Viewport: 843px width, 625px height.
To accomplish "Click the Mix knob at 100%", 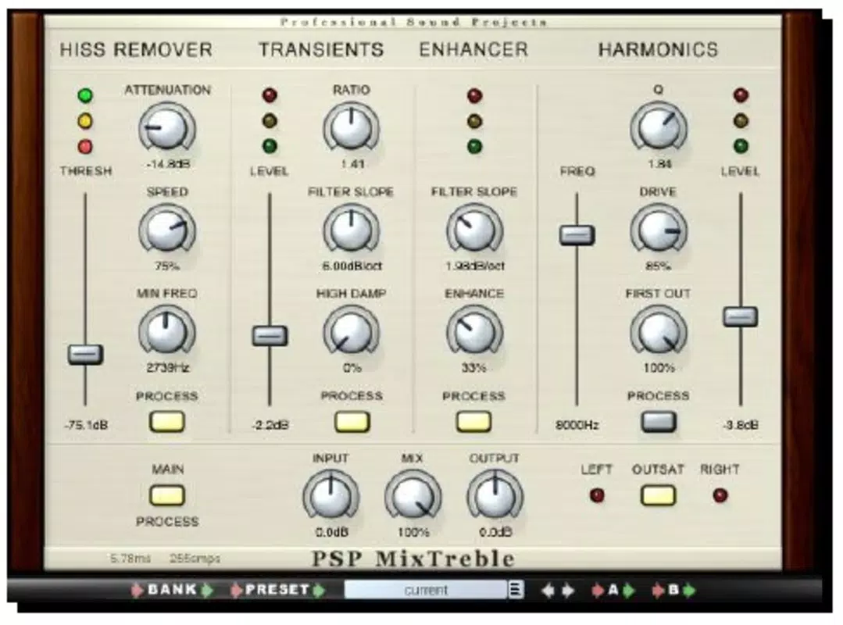I will click(413, 495).
